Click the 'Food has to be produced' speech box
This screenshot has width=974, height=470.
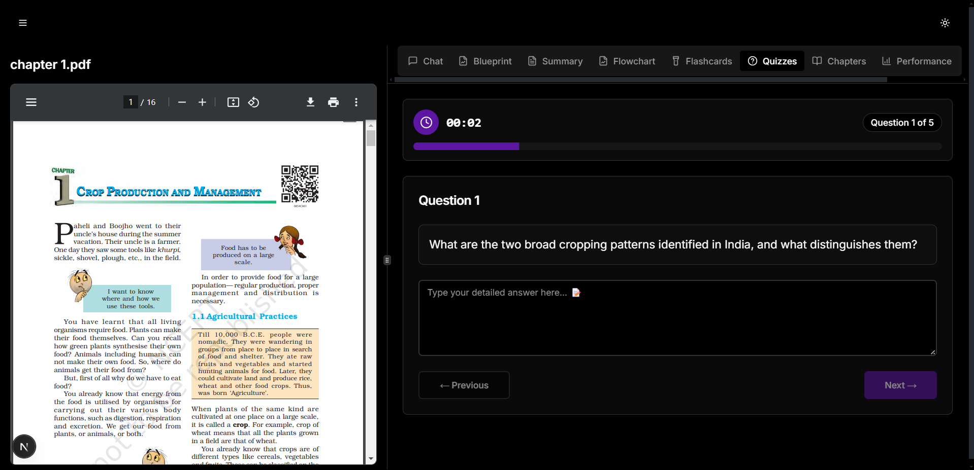tap(246, 255)
